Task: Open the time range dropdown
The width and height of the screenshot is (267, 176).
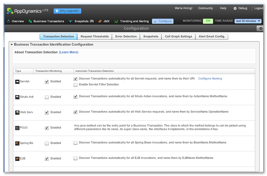Action: (248, 21)
